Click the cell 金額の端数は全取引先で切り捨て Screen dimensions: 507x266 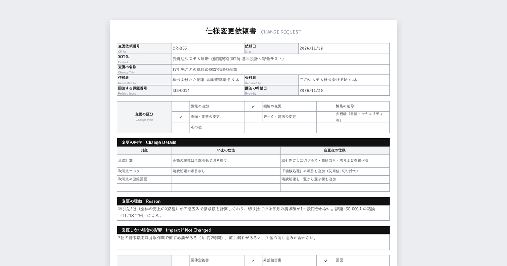click(226, 161)
